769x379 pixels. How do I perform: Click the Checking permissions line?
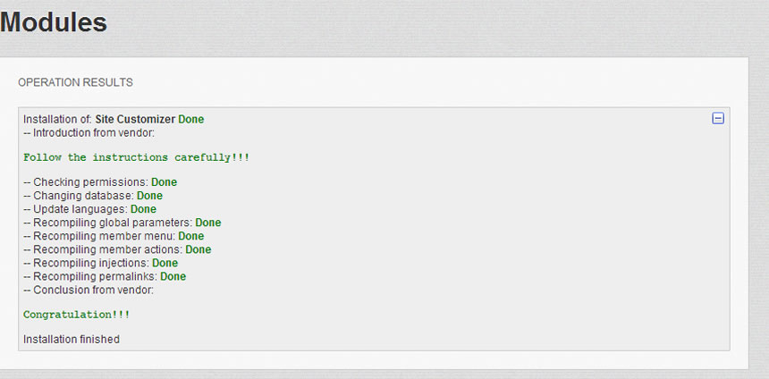tap(85, 182)
